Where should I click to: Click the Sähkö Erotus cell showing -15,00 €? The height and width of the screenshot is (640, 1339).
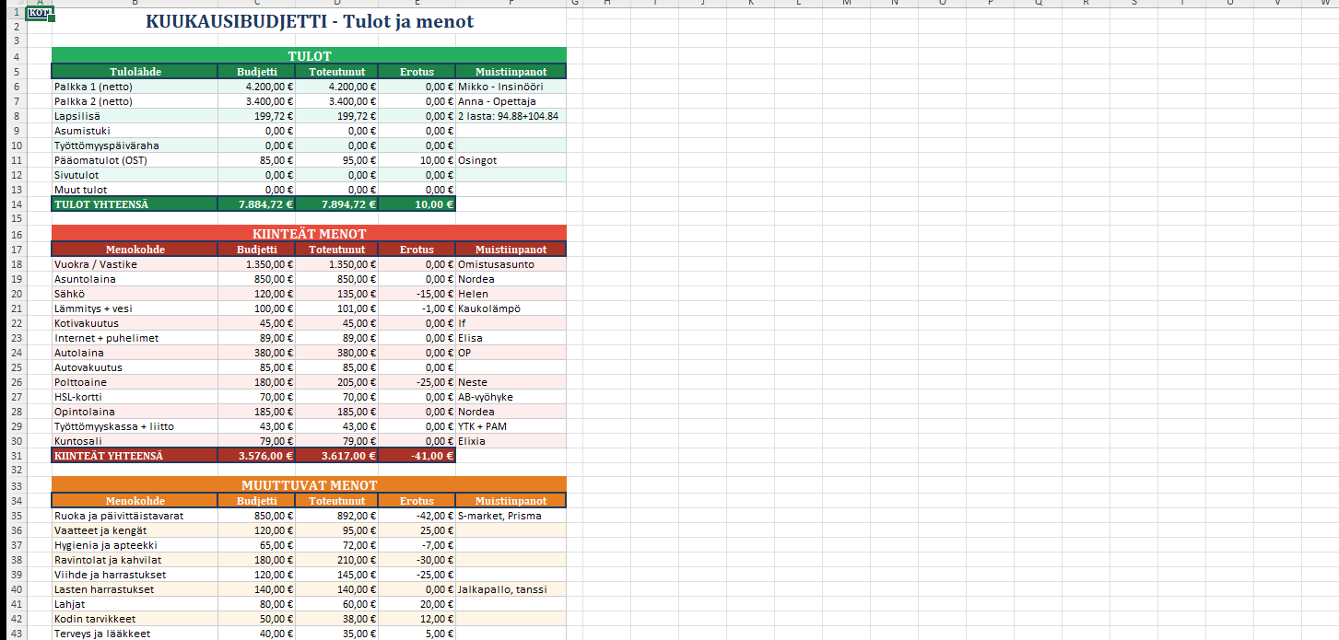tap(417, 294)
